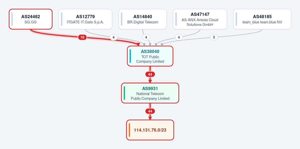Image resolution: width=300 pixels, height=149 pixels.
Task: Click the AS14840 BR.Digital Telecom node
Action: [x=143, y=19]
